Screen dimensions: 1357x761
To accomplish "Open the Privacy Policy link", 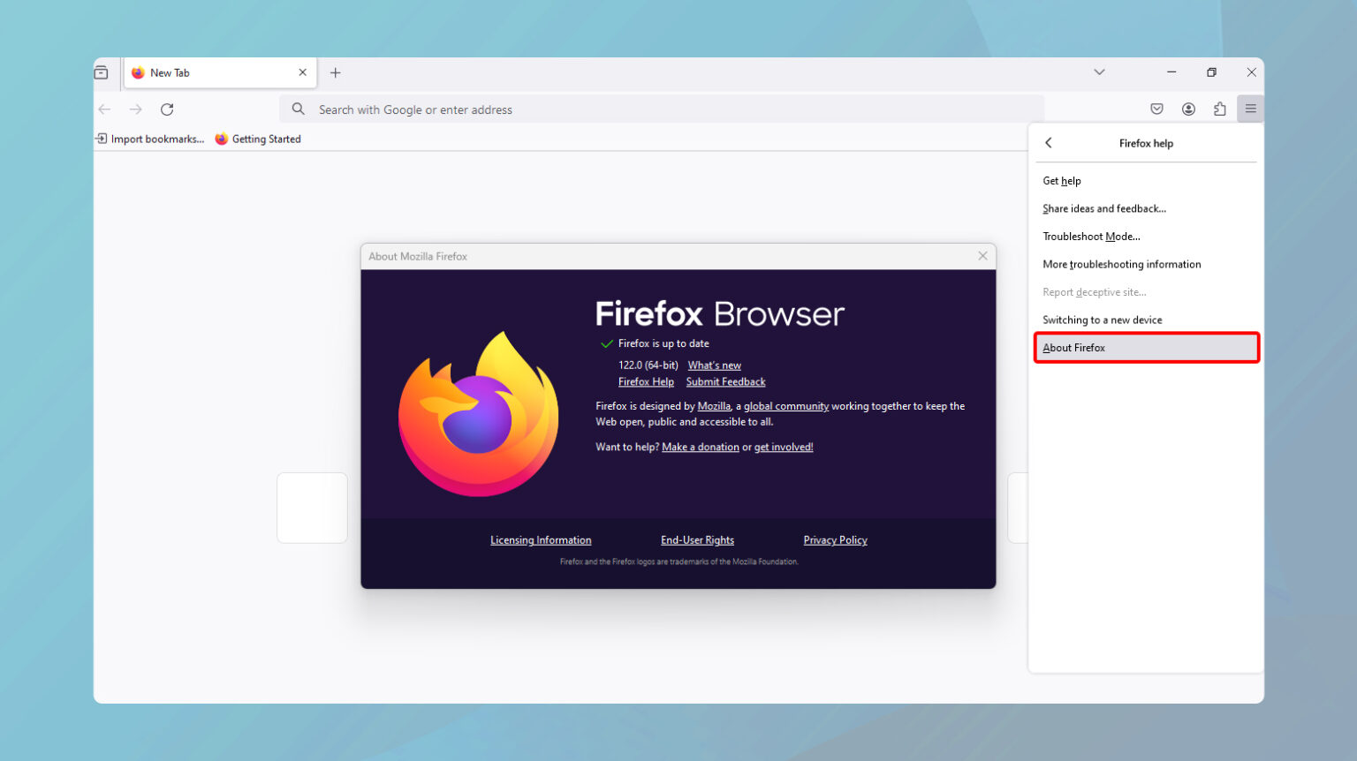I will click(x=835, y=540).
